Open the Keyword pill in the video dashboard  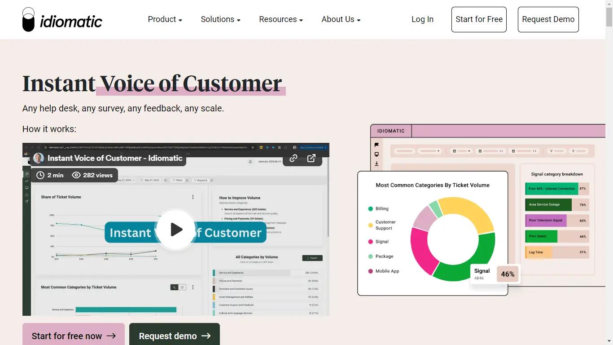[x=201, y=180]
